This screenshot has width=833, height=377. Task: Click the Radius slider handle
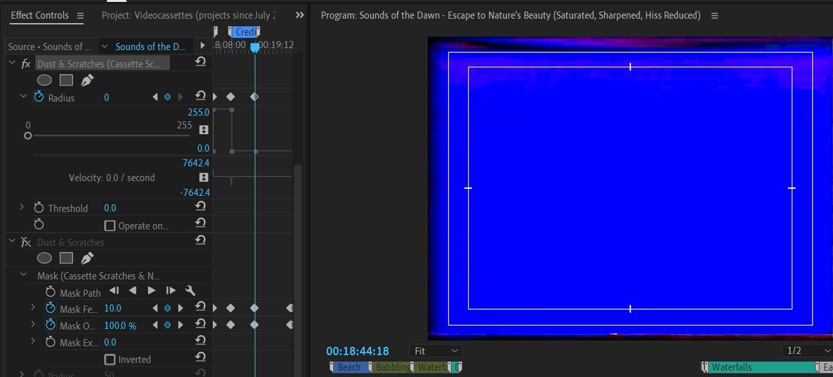coord(28,136)
